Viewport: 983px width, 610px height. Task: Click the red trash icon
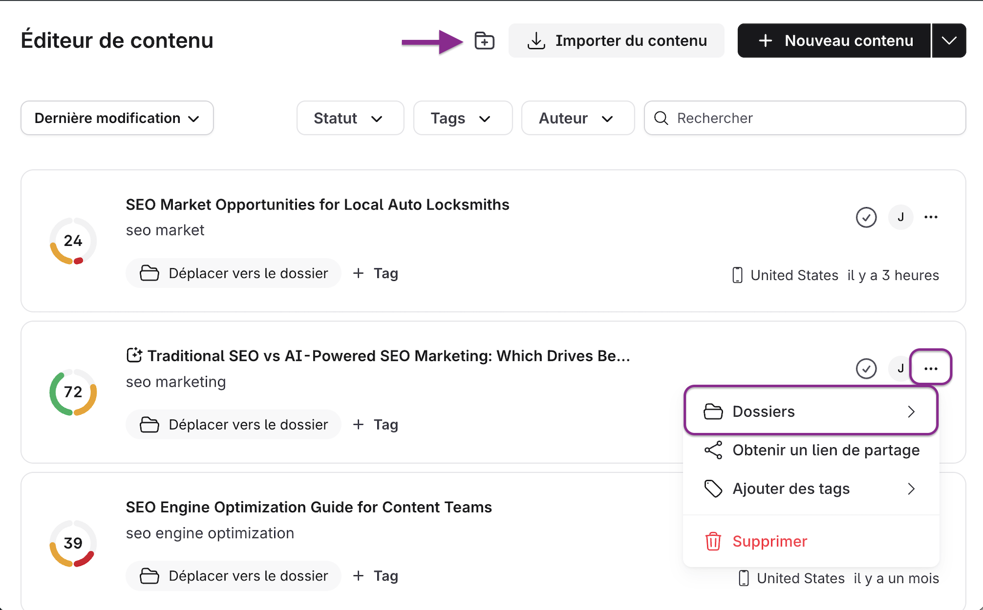pos(713,541)
